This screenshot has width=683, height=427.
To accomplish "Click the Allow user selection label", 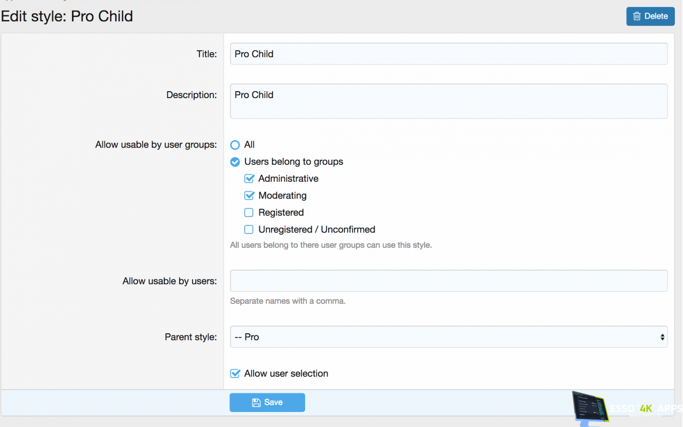I will click(286, 374).
